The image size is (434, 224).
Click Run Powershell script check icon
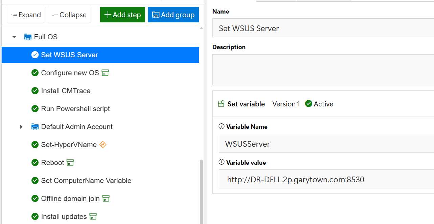(x=35, y=109)
